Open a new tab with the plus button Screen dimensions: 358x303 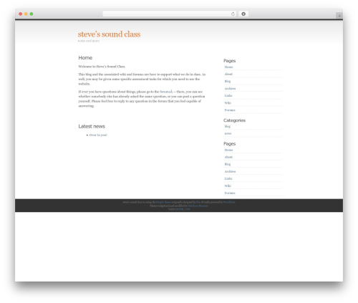tap(339, 16)
